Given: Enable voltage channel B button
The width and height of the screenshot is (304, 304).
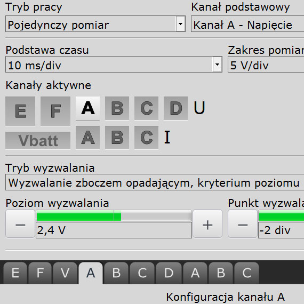Looking at the screenshot, I should [x=117, y=108].
